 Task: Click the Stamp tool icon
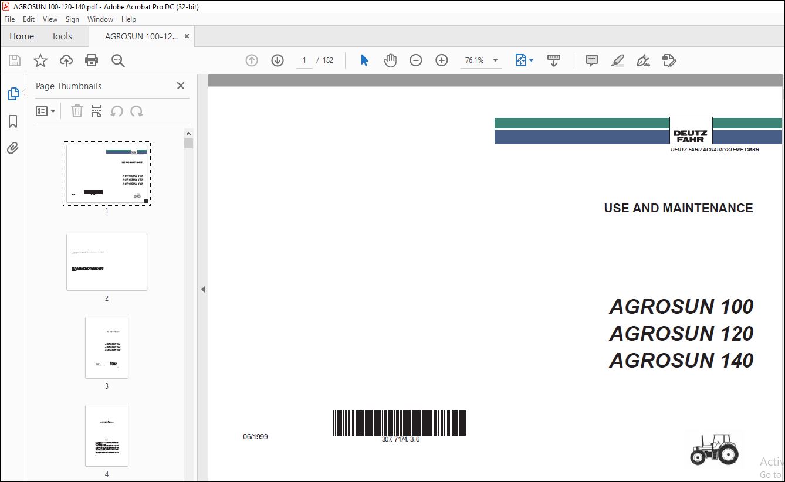point(669,60)
